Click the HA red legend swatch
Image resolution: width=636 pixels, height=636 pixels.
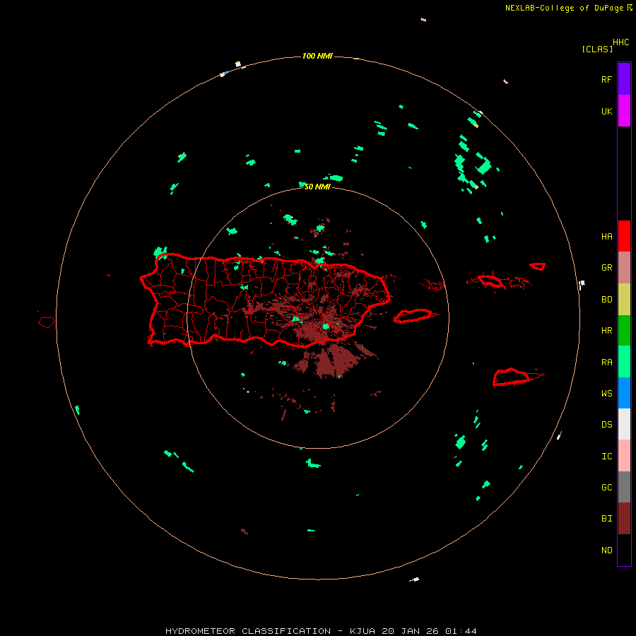[624, 236]
